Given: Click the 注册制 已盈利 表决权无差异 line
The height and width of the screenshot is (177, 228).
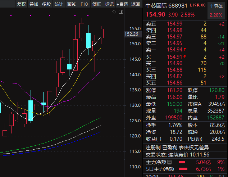Looking at the screenshot, I should tap(177, 148).
